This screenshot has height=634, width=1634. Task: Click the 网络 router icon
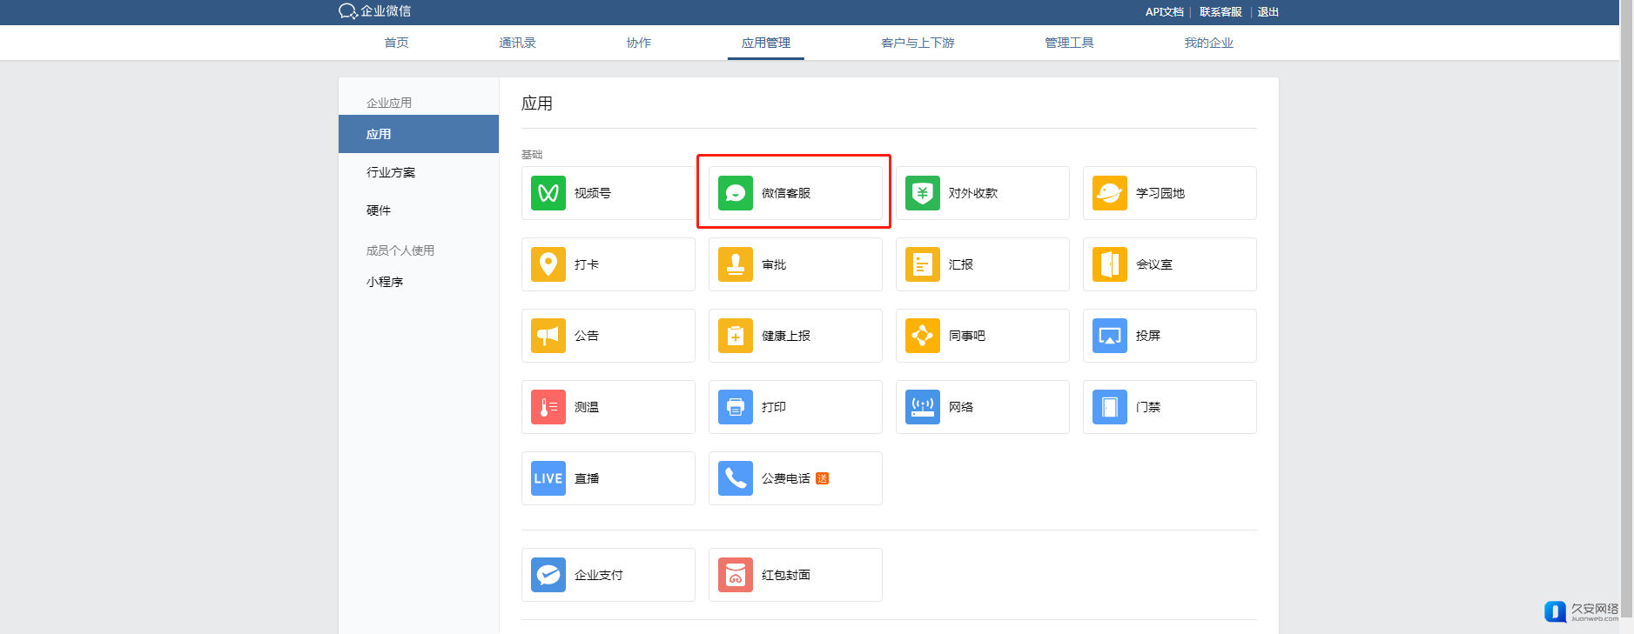coord(923,407)
